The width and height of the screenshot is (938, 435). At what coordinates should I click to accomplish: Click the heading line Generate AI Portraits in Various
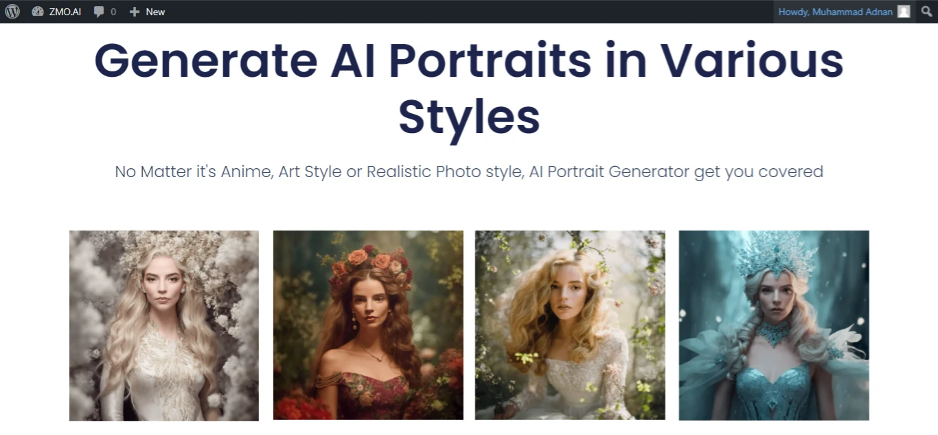(469, 60)
